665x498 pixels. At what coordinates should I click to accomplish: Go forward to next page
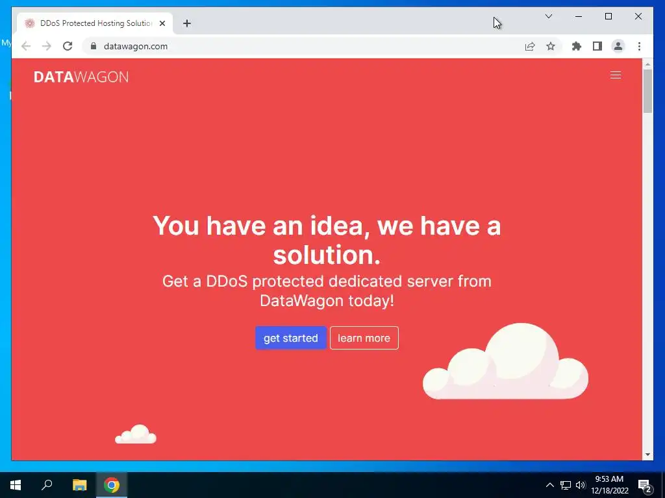[x=47, y=46]
